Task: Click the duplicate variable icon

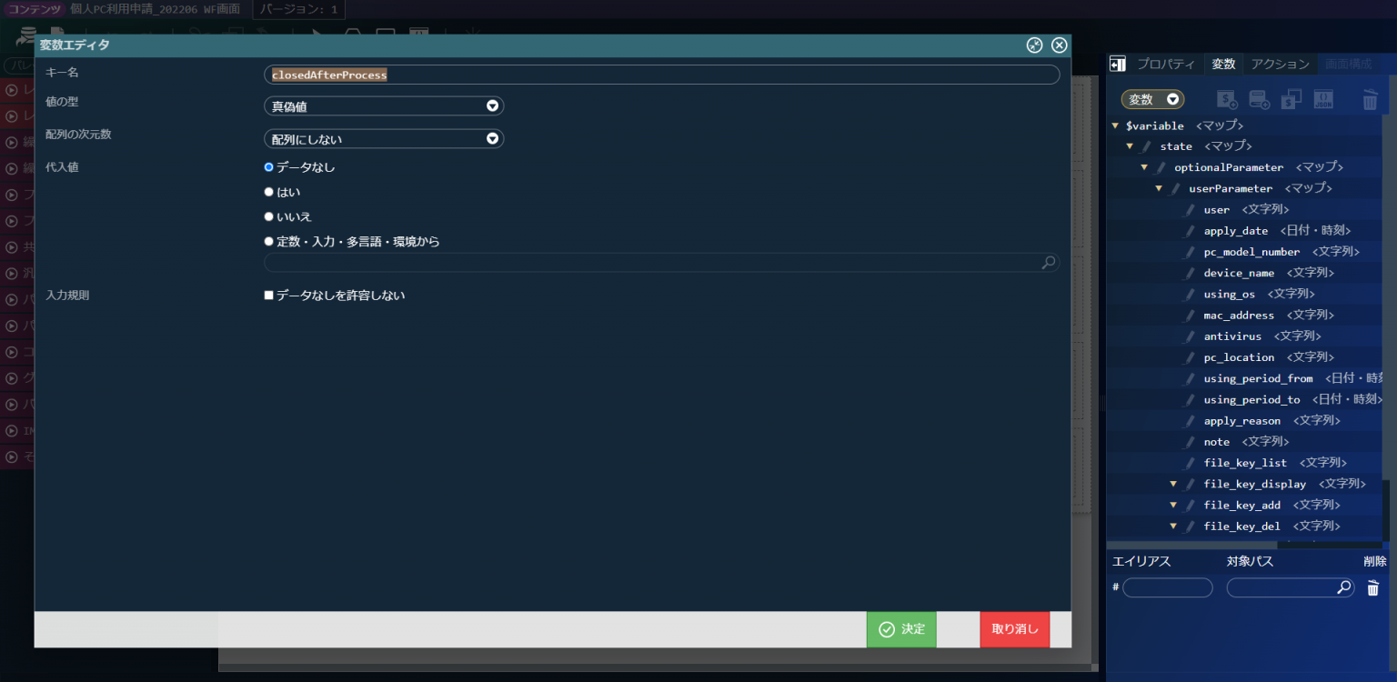Action: tap(1291, 99)
